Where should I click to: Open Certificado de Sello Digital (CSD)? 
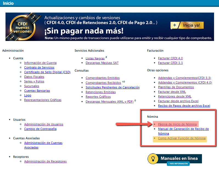[47, 72]
